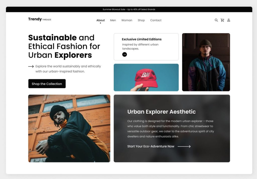Open the Woman navigation link
The width and height of the screenshot is (257, 179).
127,20
